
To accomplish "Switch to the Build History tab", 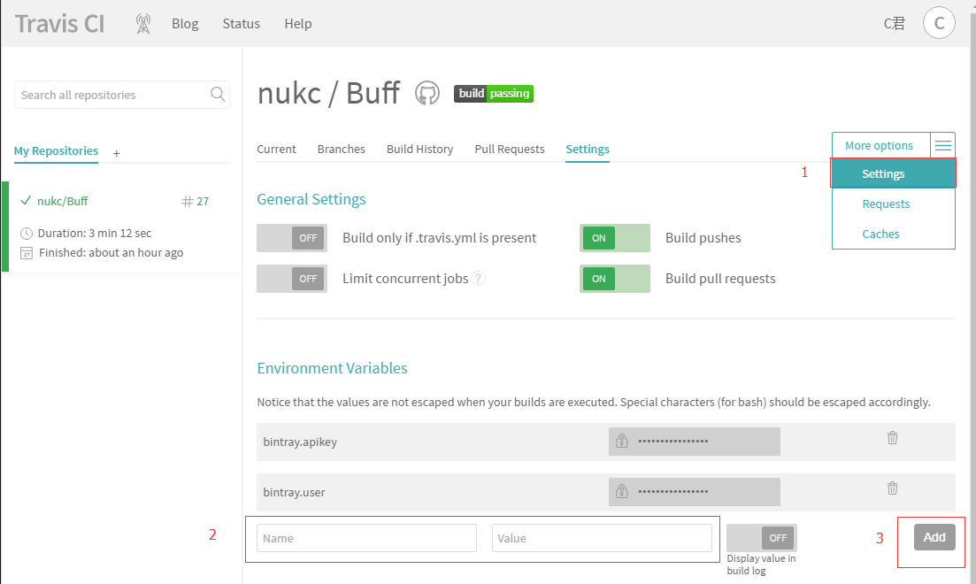I will click(419, 150).
